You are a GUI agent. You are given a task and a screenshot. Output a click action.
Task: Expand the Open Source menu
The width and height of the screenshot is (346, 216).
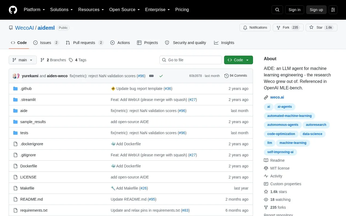124,10
